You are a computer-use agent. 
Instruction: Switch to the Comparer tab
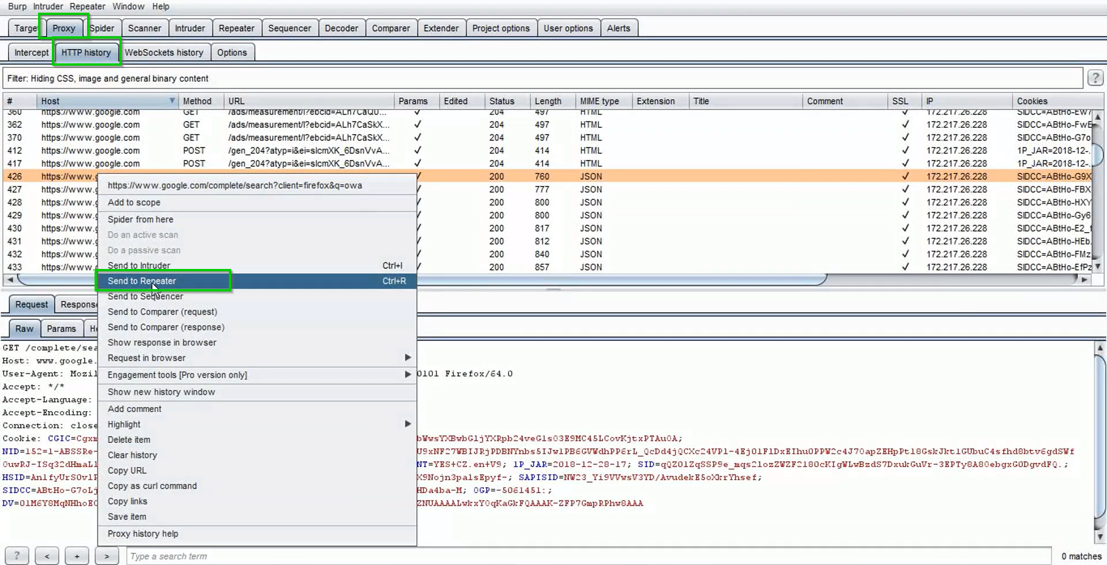click(x=391, y=28)
